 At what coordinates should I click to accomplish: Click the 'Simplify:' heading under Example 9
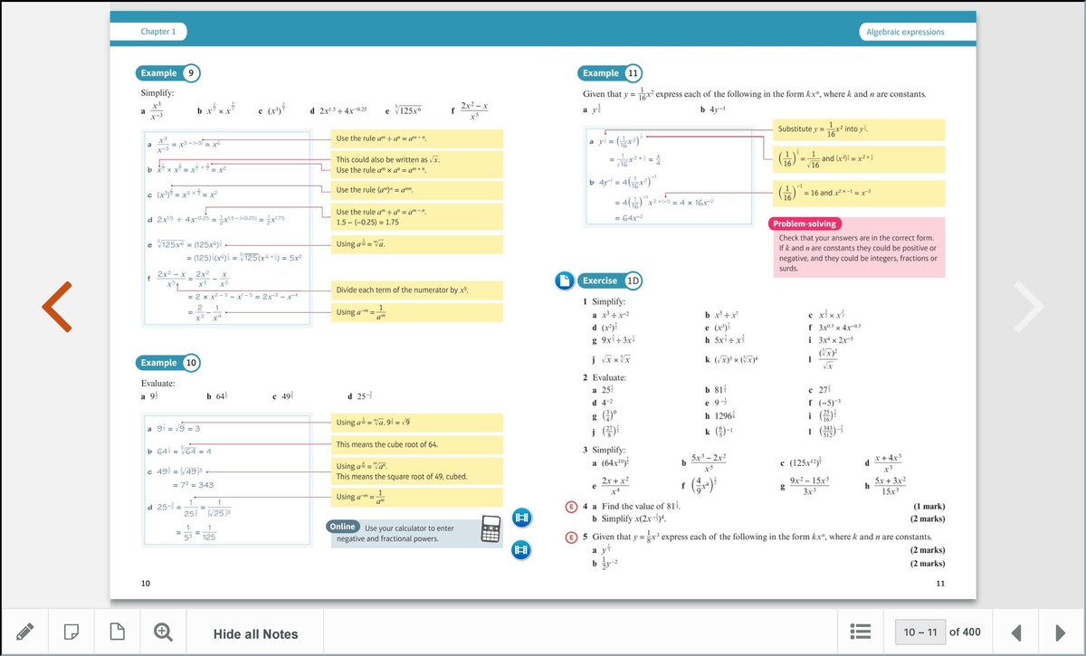(x=158, y=93)
